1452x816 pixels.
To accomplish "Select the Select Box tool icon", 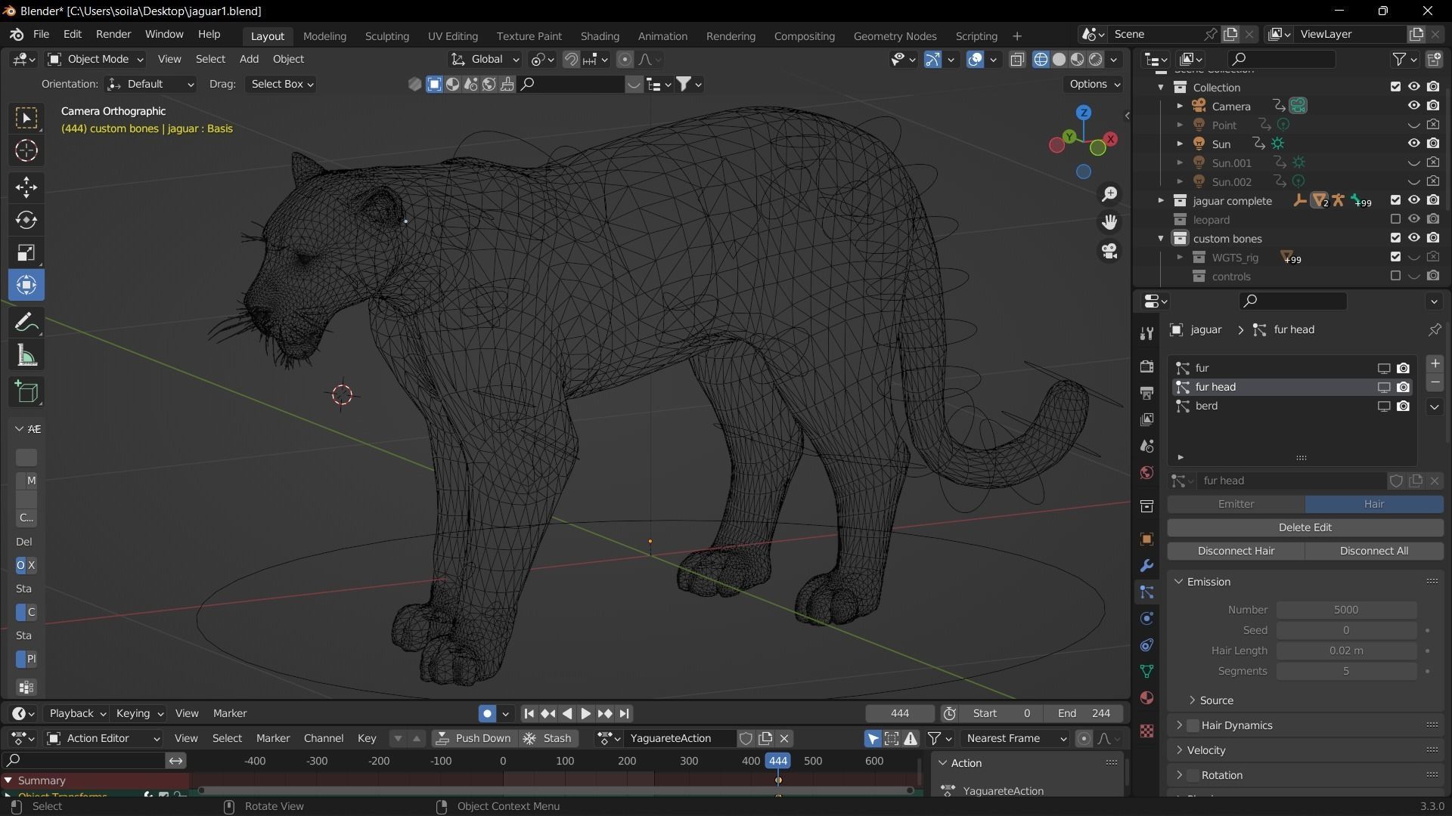I will [26, 118].
